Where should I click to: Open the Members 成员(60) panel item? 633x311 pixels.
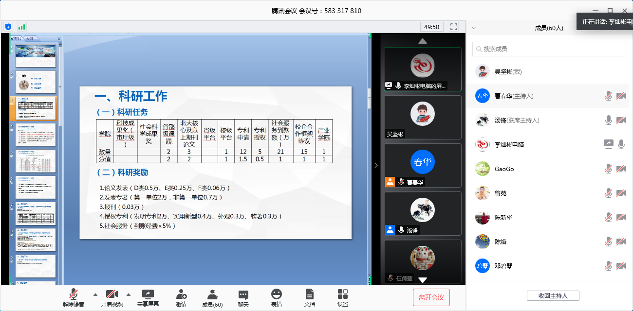tap(212, 298)
